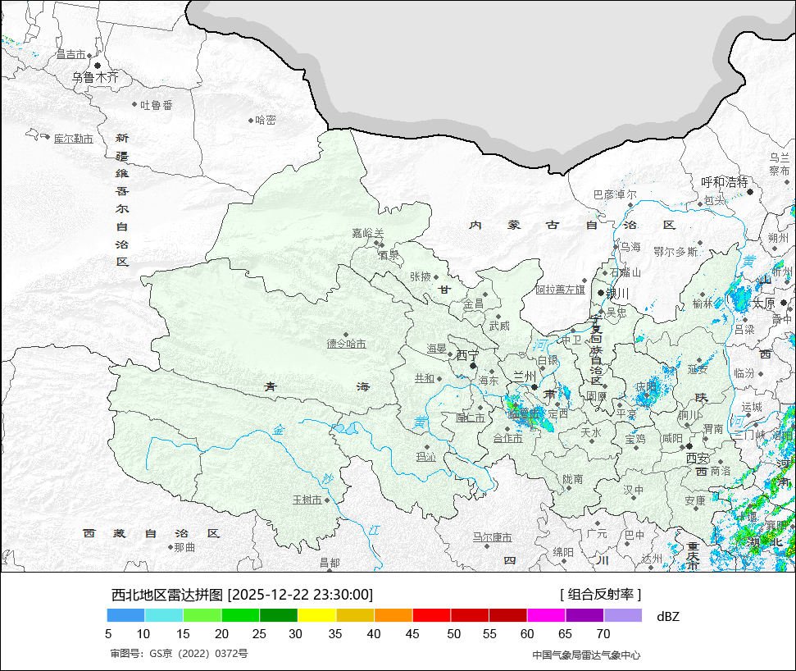Click the city dot marker of 银川
This screenshot has height=671, width=796.
[x=601, y=293]
